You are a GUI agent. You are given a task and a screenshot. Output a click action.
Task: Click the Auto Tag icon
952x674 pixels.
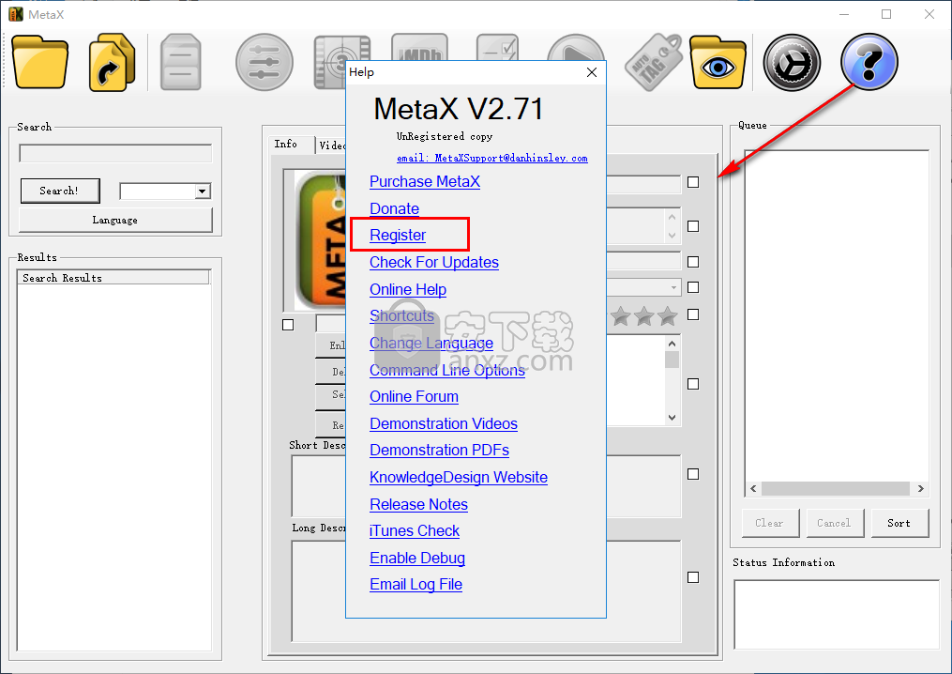(654, 62)
